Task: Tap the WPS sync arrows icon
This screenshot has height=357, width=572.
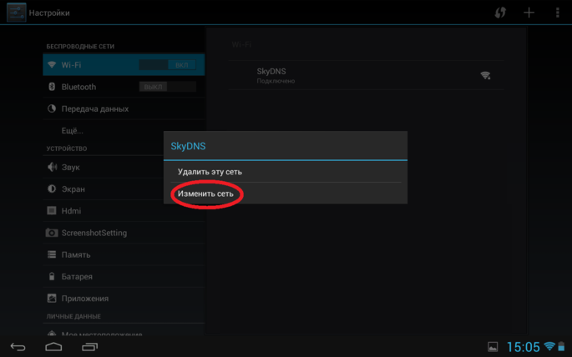Action: click(x=500, y=13)
